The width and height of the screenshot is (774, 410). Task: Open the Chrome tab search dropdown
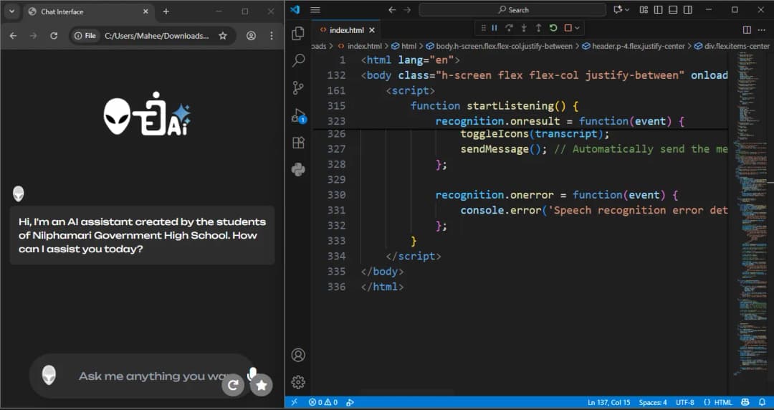pyautogui.click(x=12, y=11)
